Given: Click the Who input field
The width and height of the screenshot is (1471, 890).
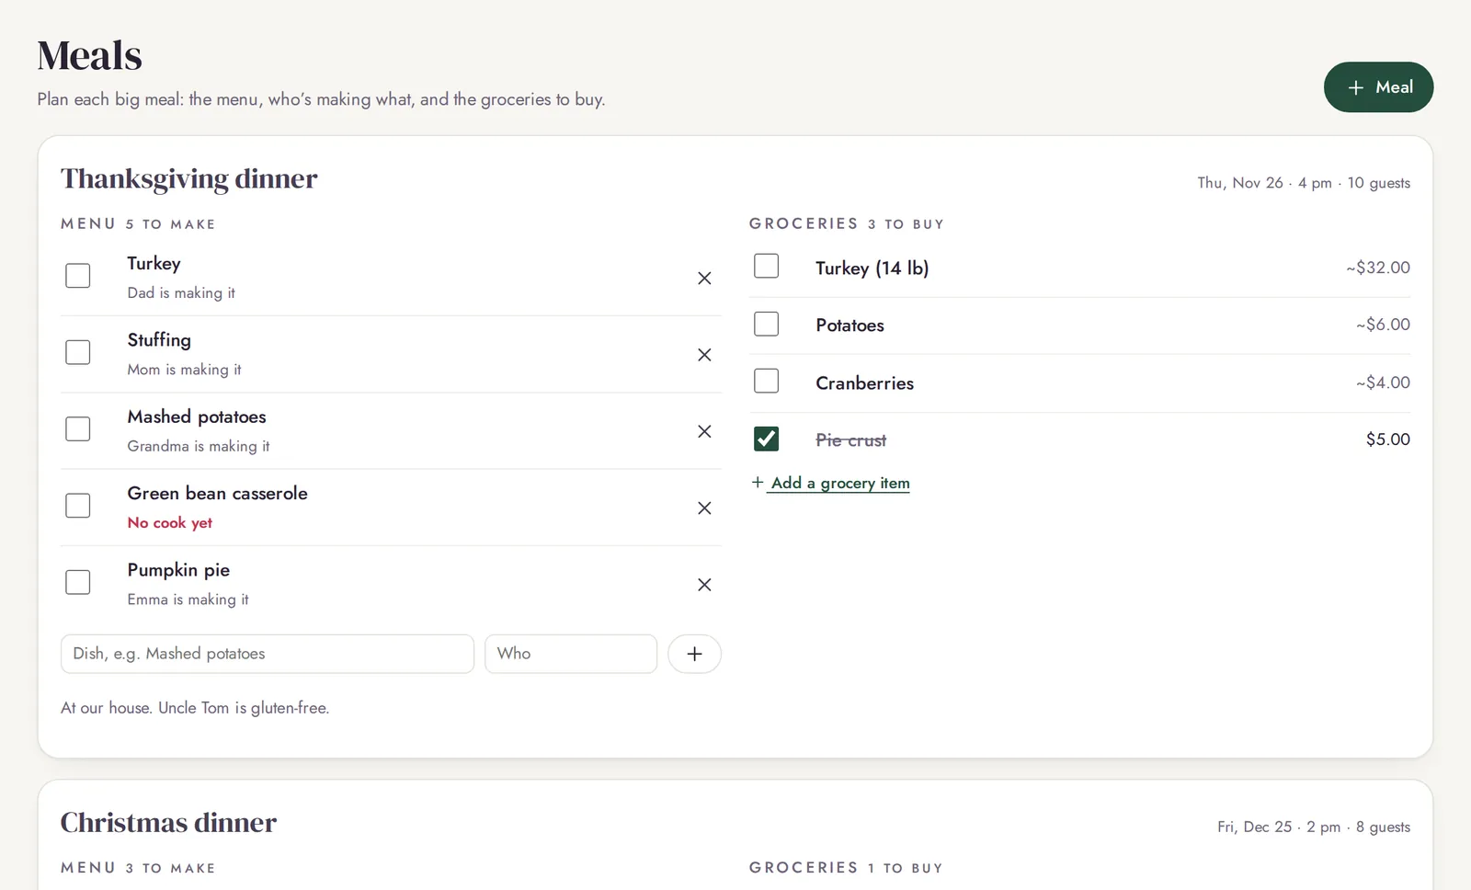Looking at the screenshot, I should point(571,654).
